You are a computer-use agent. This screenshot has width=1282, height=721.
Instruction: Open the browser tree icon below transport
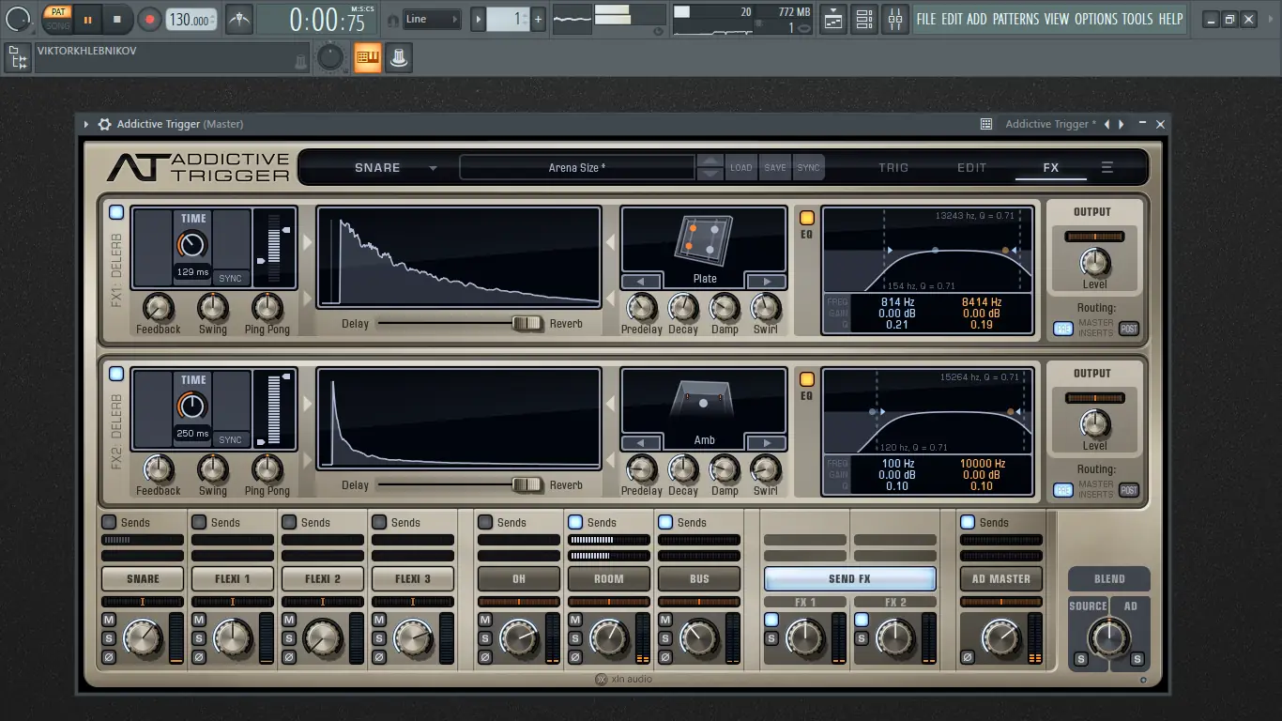point(17,58)
